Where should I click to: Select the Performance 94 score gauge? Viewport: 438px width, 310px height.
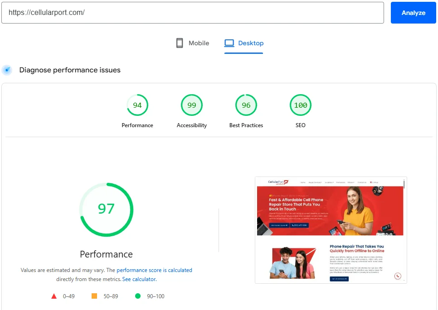[x=137, y=105]
